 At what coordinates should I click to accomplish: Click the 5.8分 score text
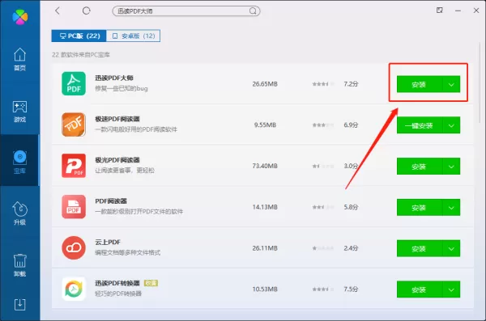click(x=351, y=207)
